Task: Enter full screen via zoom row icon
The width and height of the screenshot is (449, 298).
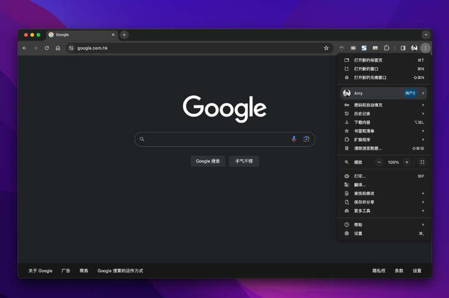Action: pyautogui.click(x=422, y=162)
